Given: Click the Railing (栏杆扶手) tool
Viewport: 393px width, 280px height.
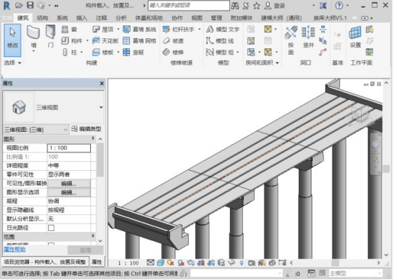Looking at the screenshot, I should click(179, 30).
